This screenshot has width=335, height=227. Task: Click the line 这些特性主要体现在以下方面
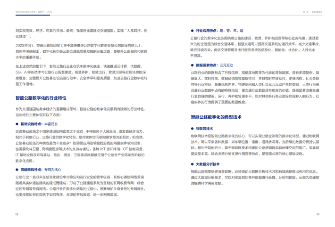(x=38, y=115)
